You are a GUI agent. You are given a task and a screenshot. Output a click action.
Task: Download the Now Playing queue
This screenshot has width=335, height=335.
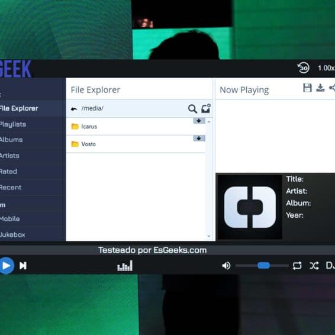click(x=320, y=88)
